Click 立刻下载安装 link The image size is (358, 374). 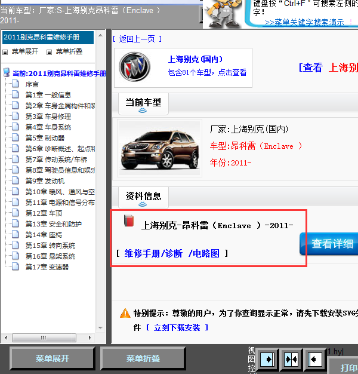point(177,327)
